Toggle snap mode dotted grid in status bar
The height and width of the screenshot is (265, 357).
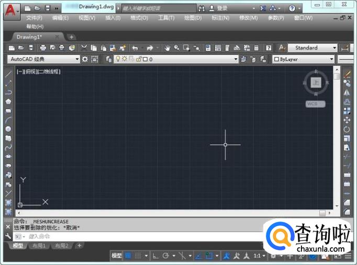[x=138, y=256]
